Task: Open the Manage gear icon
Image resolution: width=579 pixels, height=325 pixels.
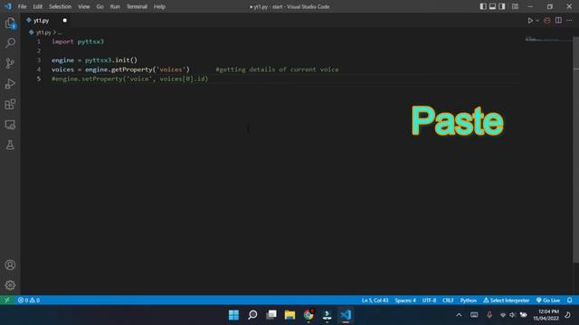Action: click(10, 285)
